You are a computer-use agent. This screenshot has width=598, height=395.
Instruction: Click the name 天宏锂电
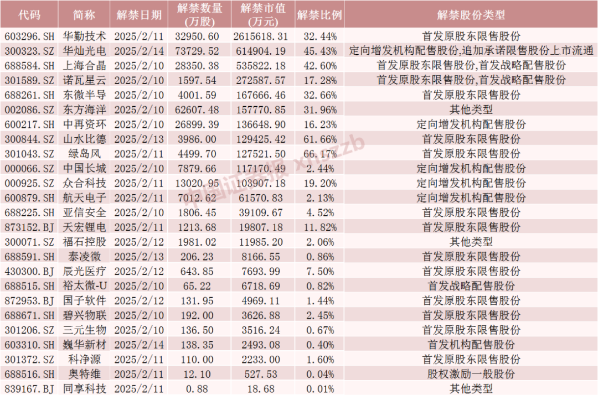84,227
